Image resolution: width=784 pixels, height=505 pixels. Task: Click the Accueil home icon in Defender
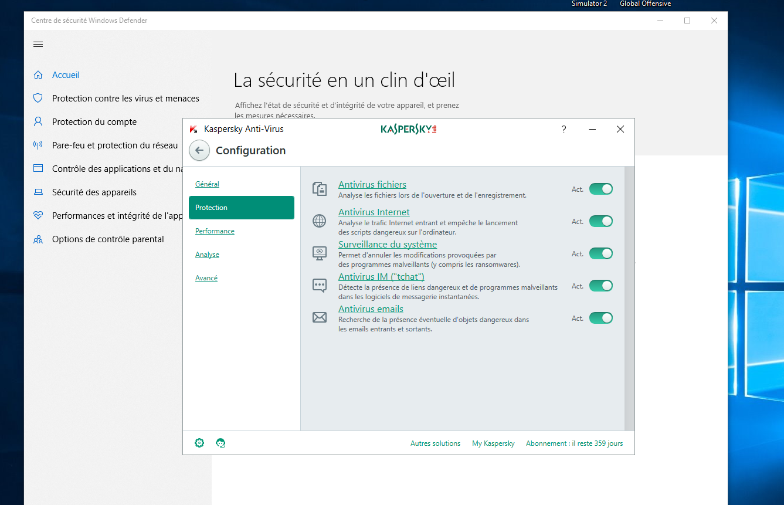point(38,75)
